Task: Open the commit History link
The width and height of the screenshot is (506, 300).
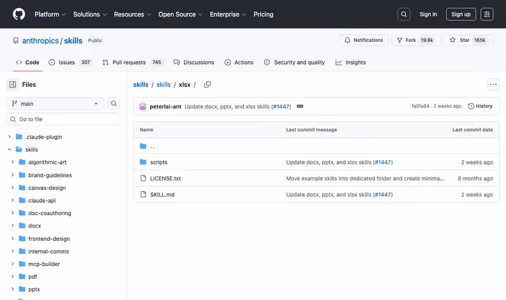Action: [480, 106]
